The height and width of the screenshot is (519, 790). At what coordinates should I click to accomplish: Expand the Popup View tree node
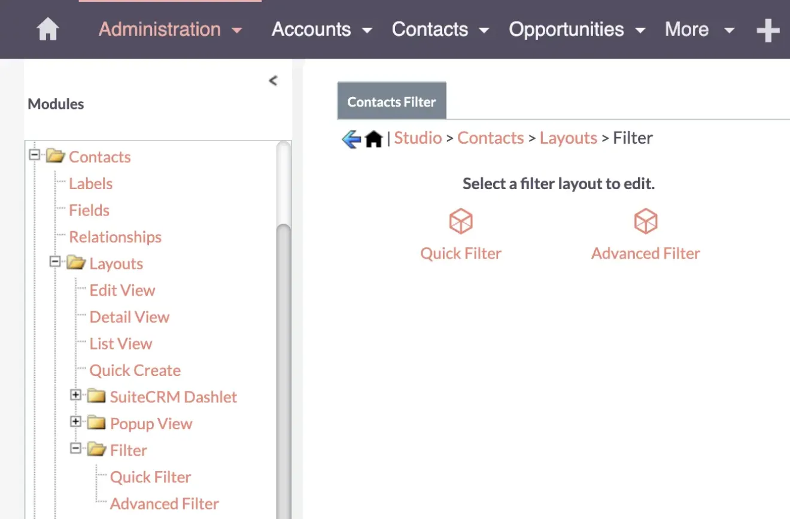[75, 421]
